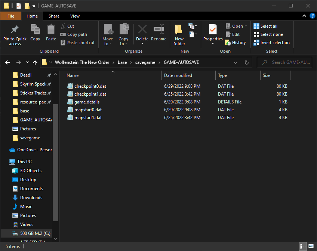Click the Search GAME-AUTOSAVE field
The width and height of the screenshot is (317, 251).
point(284,62)
